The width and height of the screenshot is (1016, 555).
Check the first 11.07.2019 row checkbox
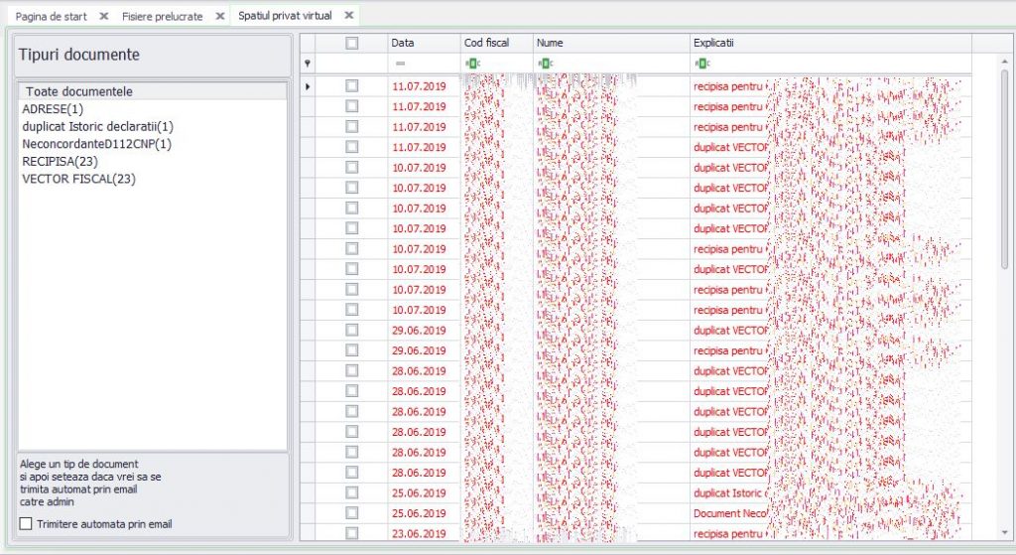pyautogui.click(x=352, y=85)
